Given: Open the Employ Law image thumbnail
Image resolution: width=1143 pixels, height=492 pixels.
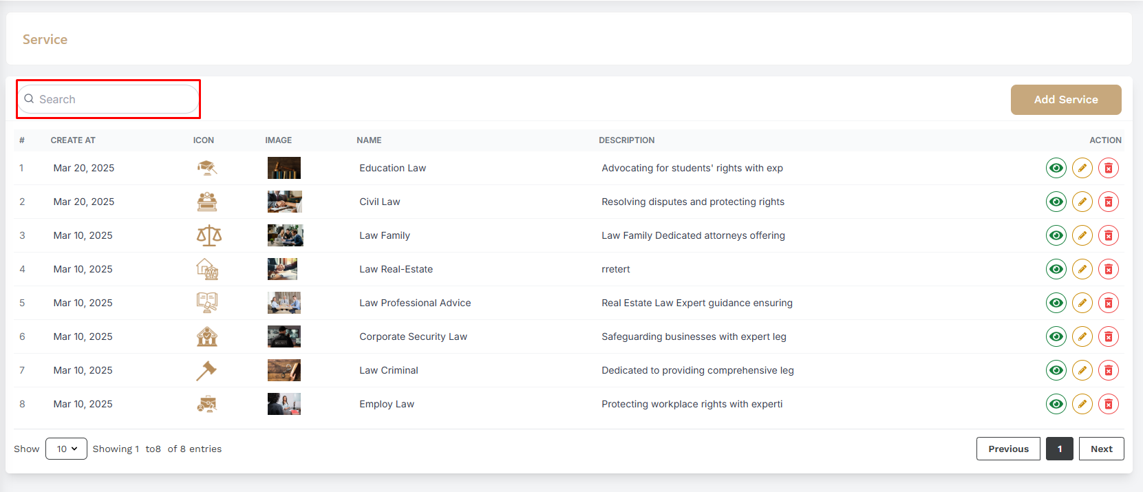Looking at the screenshot, I should 284,404.
